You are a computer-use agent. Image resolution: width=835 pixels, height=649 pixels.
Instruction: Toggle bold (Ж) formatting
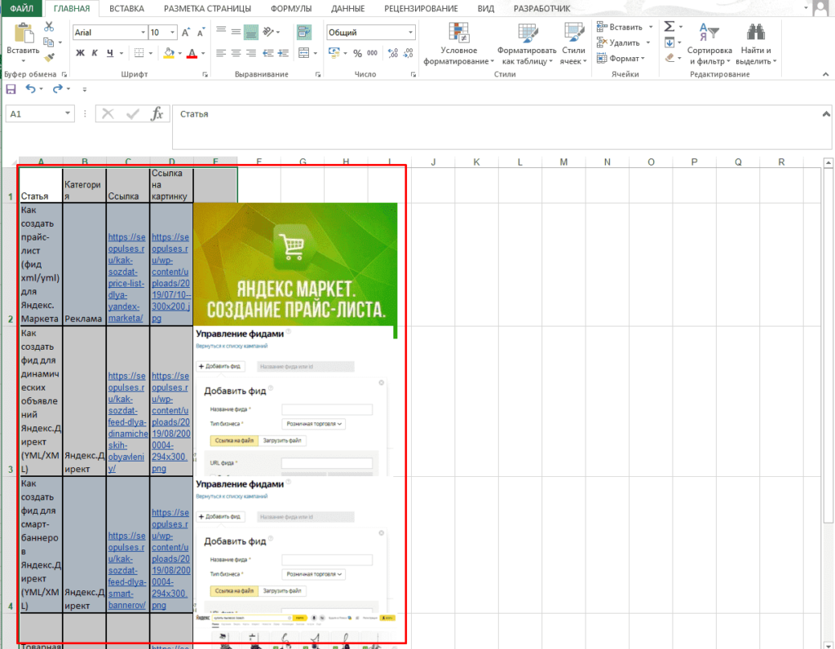point(80,53)
